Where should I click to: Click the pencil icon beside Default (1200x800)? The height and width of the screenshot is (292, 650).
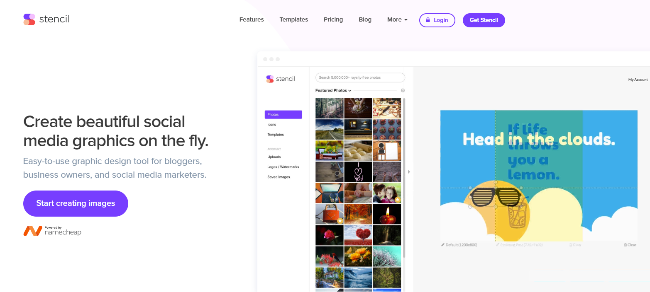pos(443,245)
